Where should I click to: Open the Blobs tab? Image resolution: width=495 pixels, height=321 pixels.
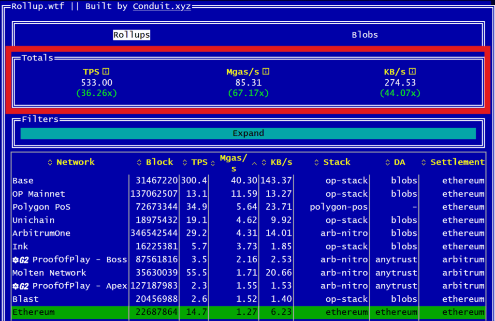(364, 35)
